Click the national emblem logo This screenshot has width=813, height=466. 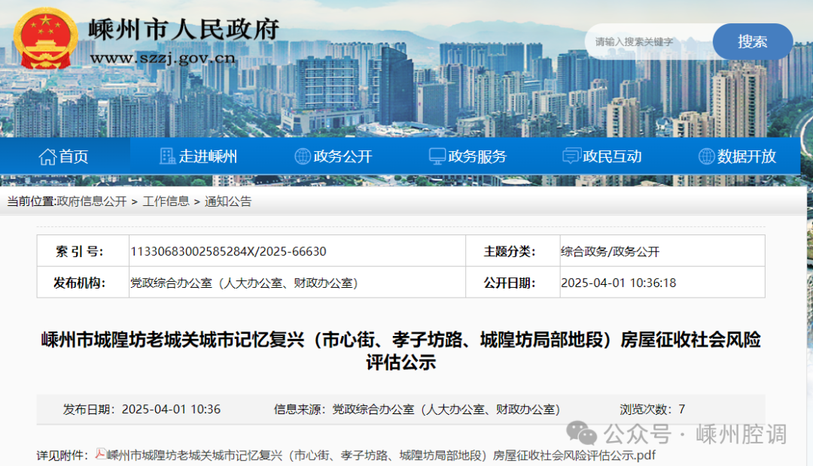tap(47, 39)
